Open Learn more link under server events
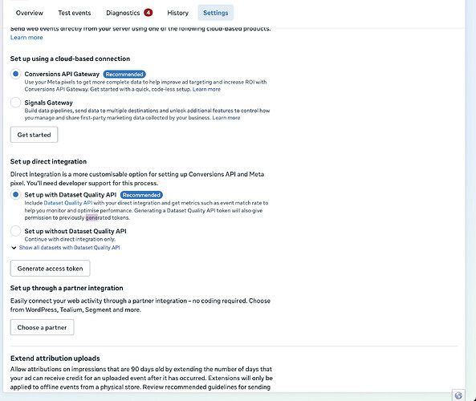Viewport: 476px width, 401px height. [26, 38]
